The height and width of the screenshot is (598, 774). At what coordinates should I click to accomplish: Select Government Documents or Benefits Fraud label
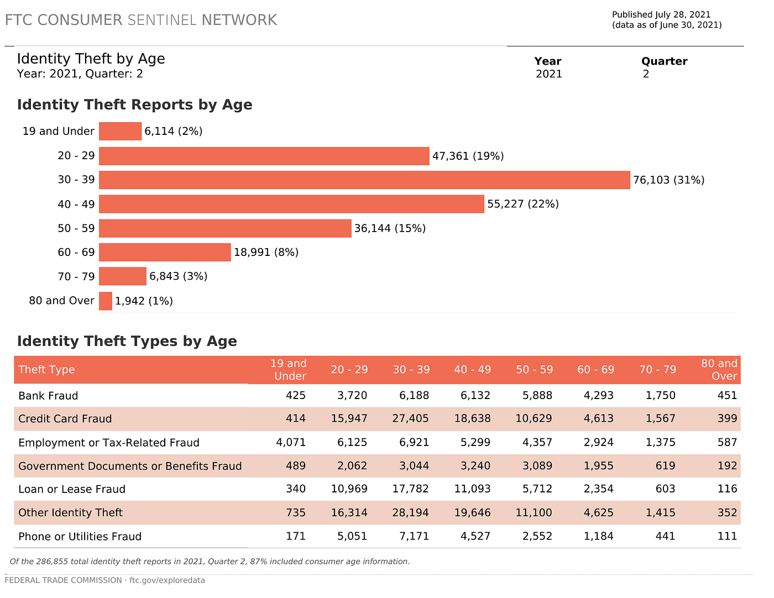[130, 466]
